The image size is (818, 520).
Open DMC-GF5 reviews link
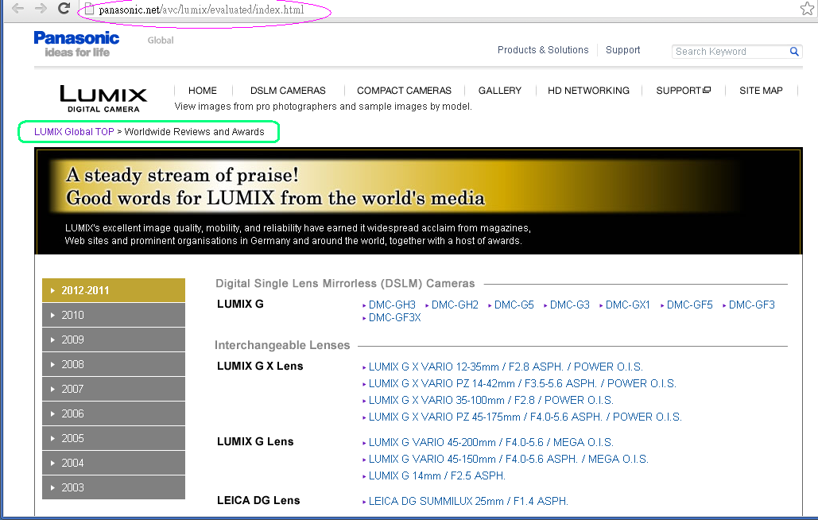click(x=690, y=305)
